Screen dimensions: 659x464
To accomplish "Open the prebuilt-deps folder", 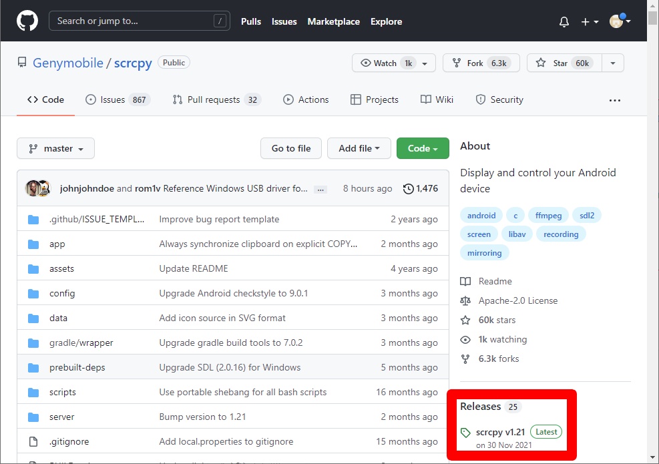I will click(77, 367).
